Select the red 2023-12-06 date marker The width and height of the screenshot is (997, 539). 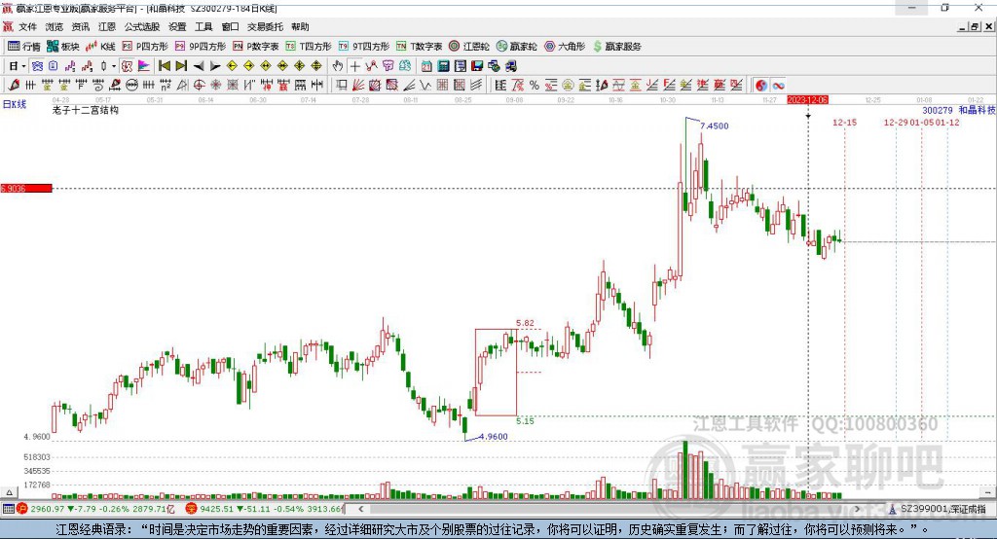(x=807, y=100)
